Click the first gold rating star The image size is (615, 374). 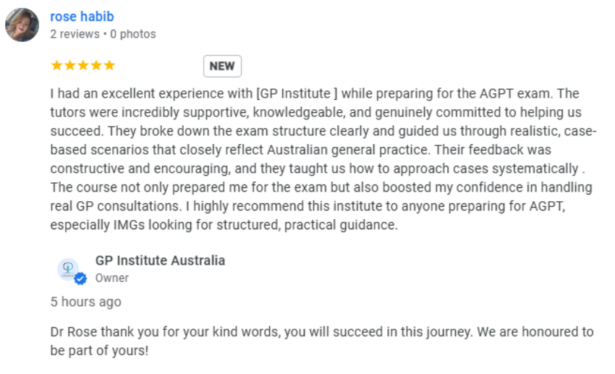click(57, 65)
